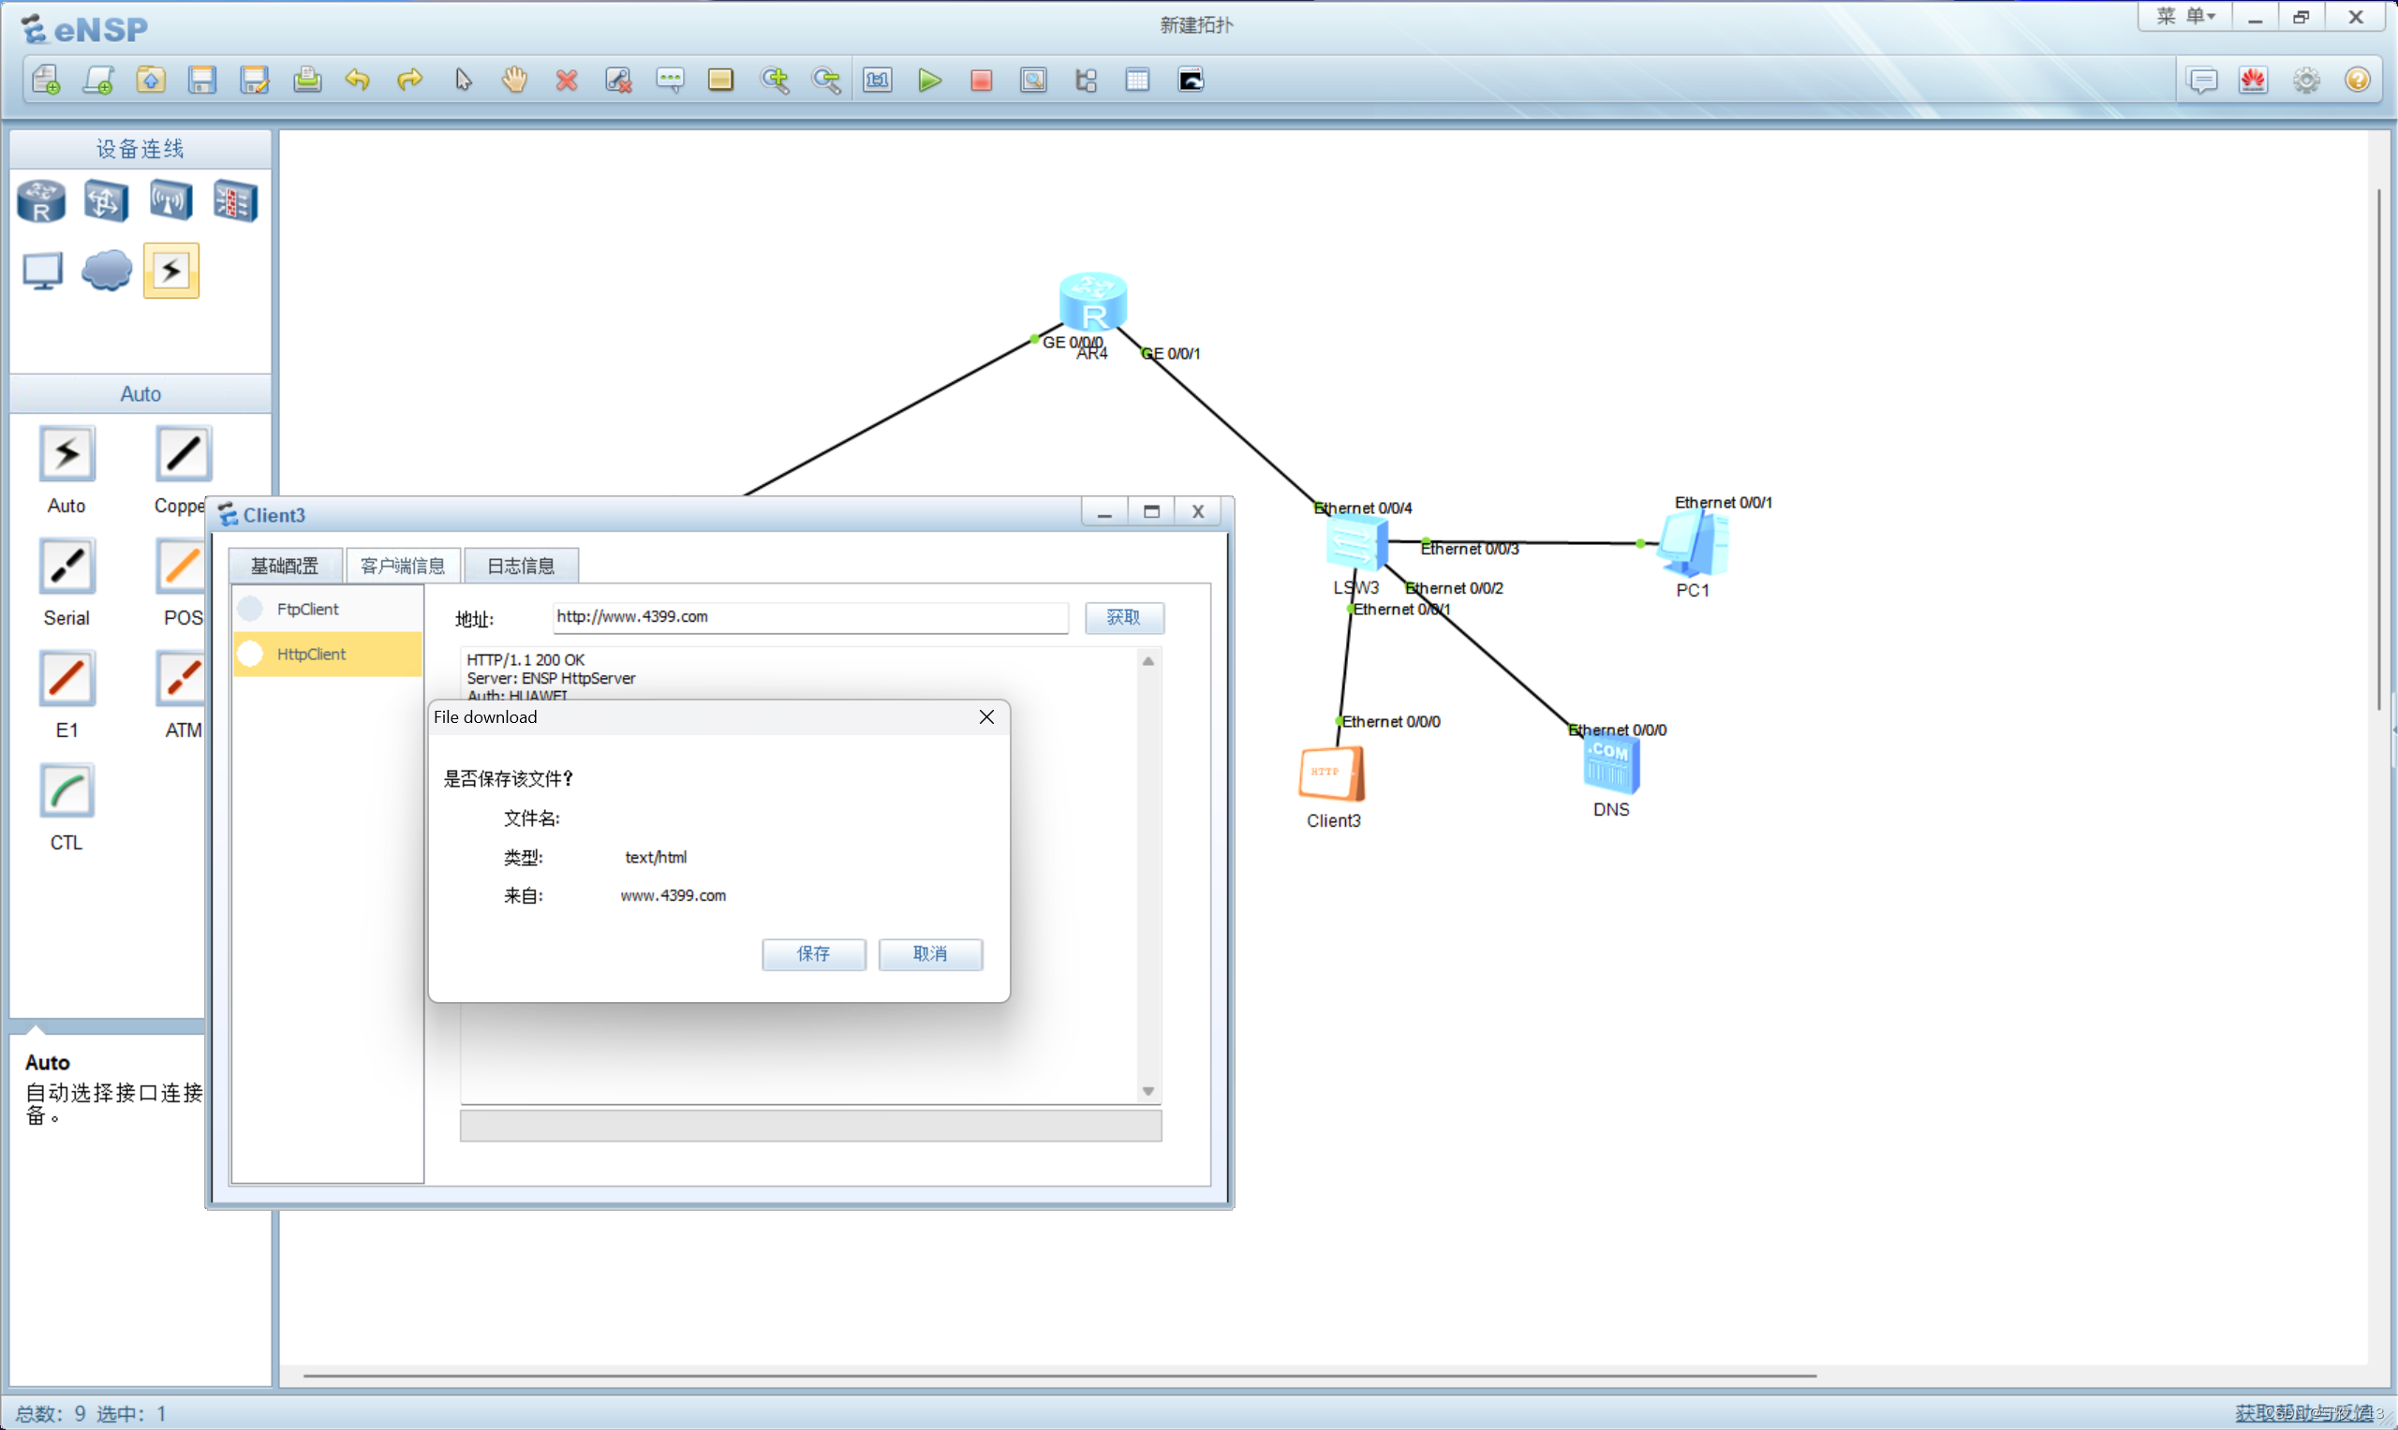2398x1430 pixels.
Task: Start devices with the green play button
Action: click(x=930, y=80)
